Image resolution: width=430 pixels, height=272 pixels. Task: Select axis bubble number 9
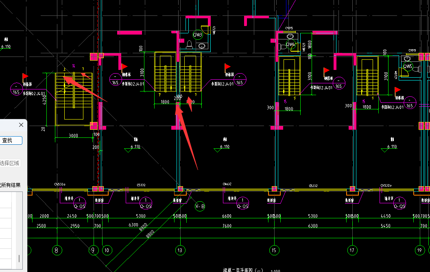[94, 250]
